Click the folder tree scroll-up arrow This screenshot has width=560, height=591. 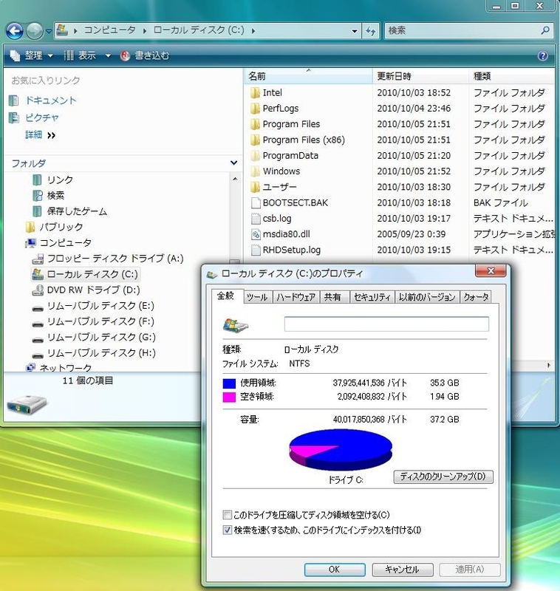coord(235,179)
